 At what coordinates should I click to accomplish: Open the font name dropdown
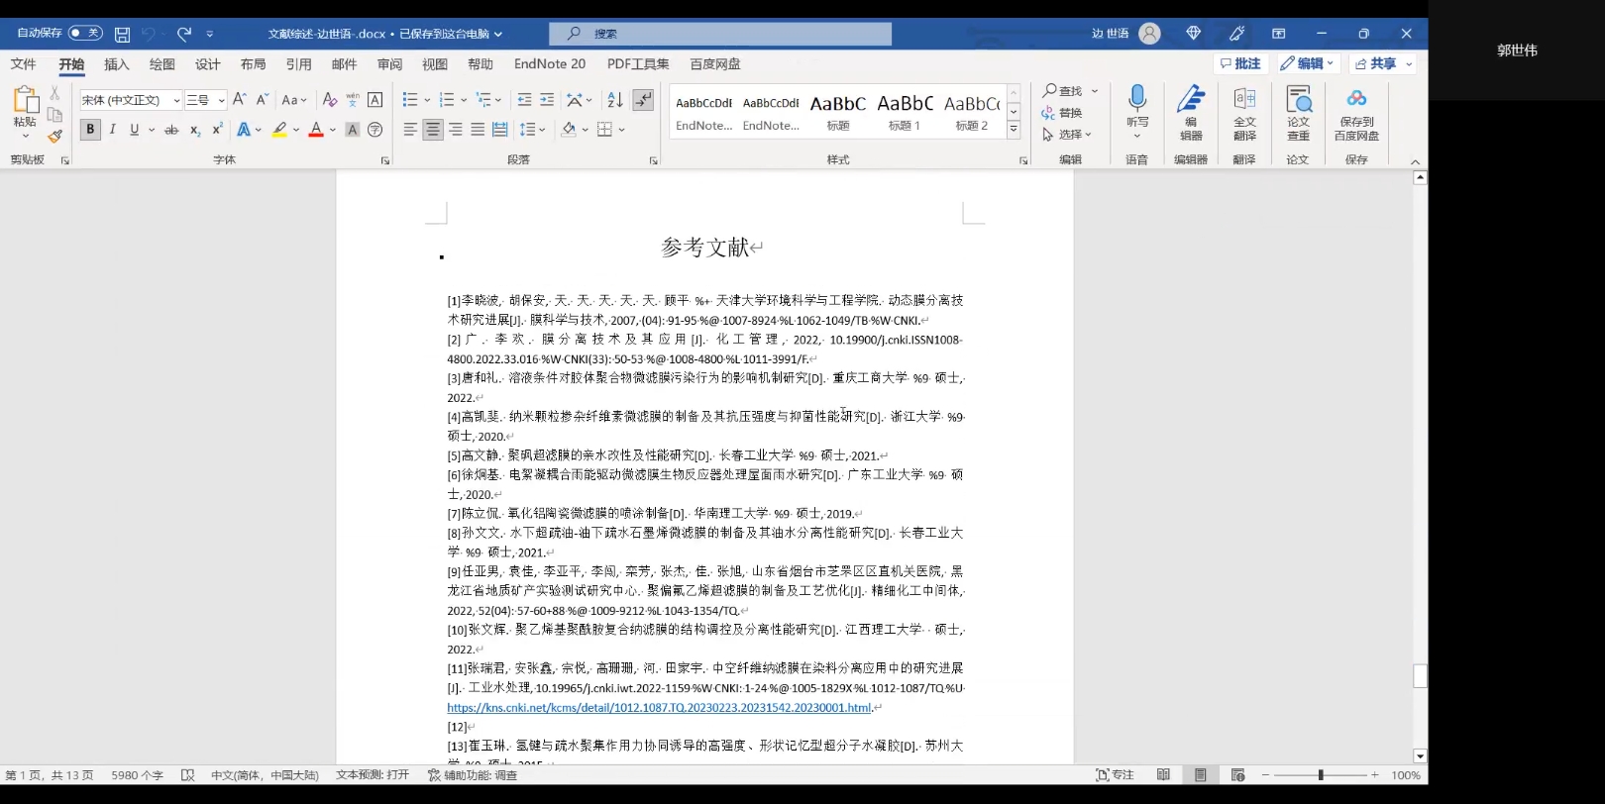176,100
